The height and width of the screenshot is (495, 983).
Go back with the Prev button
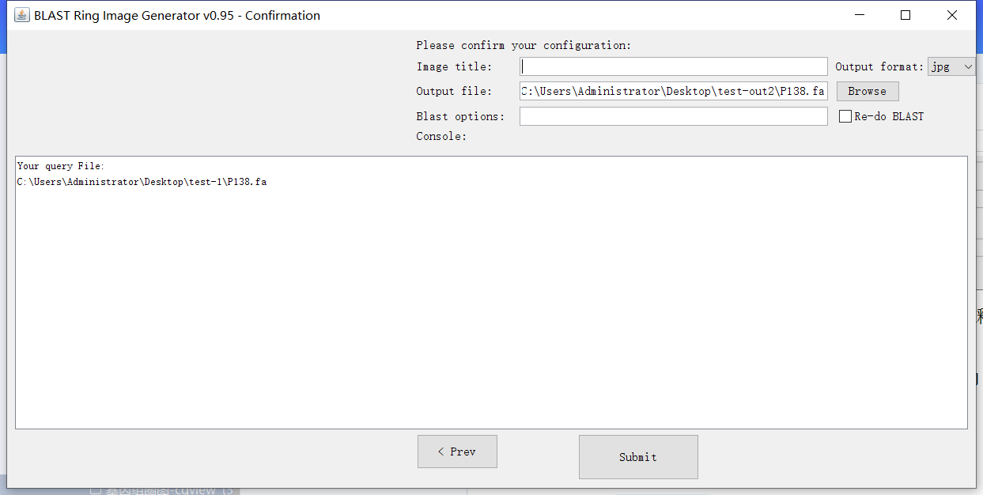pyautogui.click(x=457, y=452)
